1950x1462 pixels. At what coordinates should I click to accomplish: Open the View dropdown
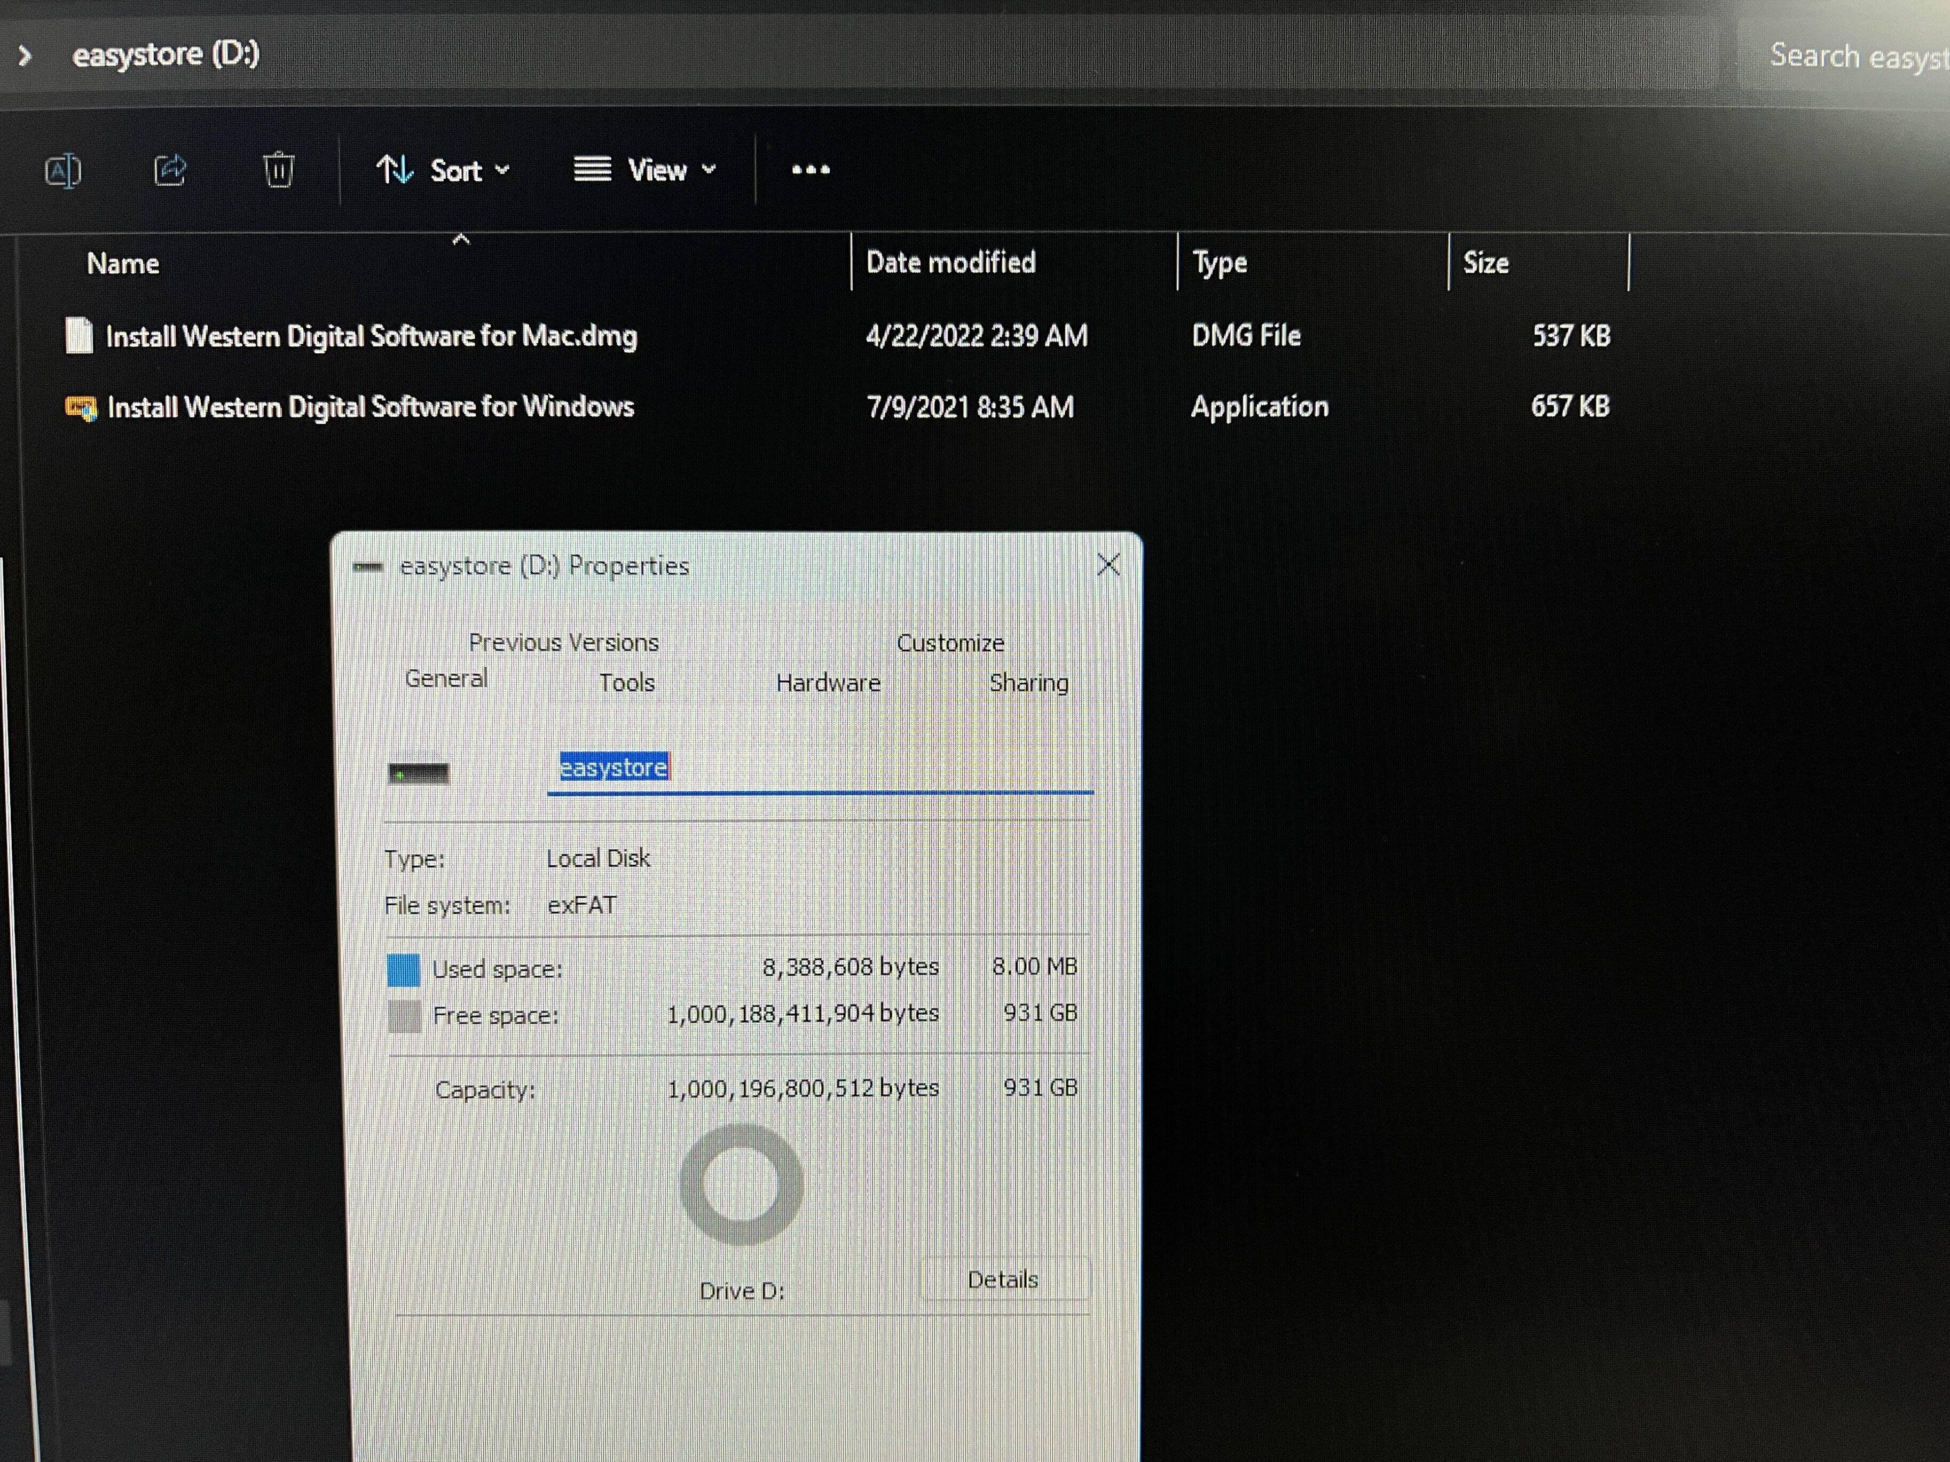[646, 170]
